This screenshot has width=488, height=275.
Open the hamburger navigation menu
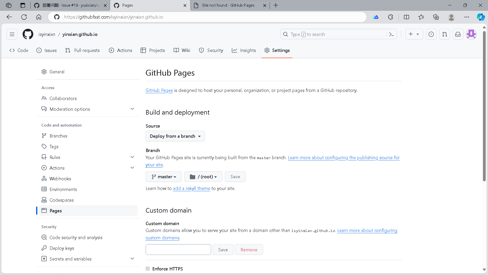click(12, 34)
